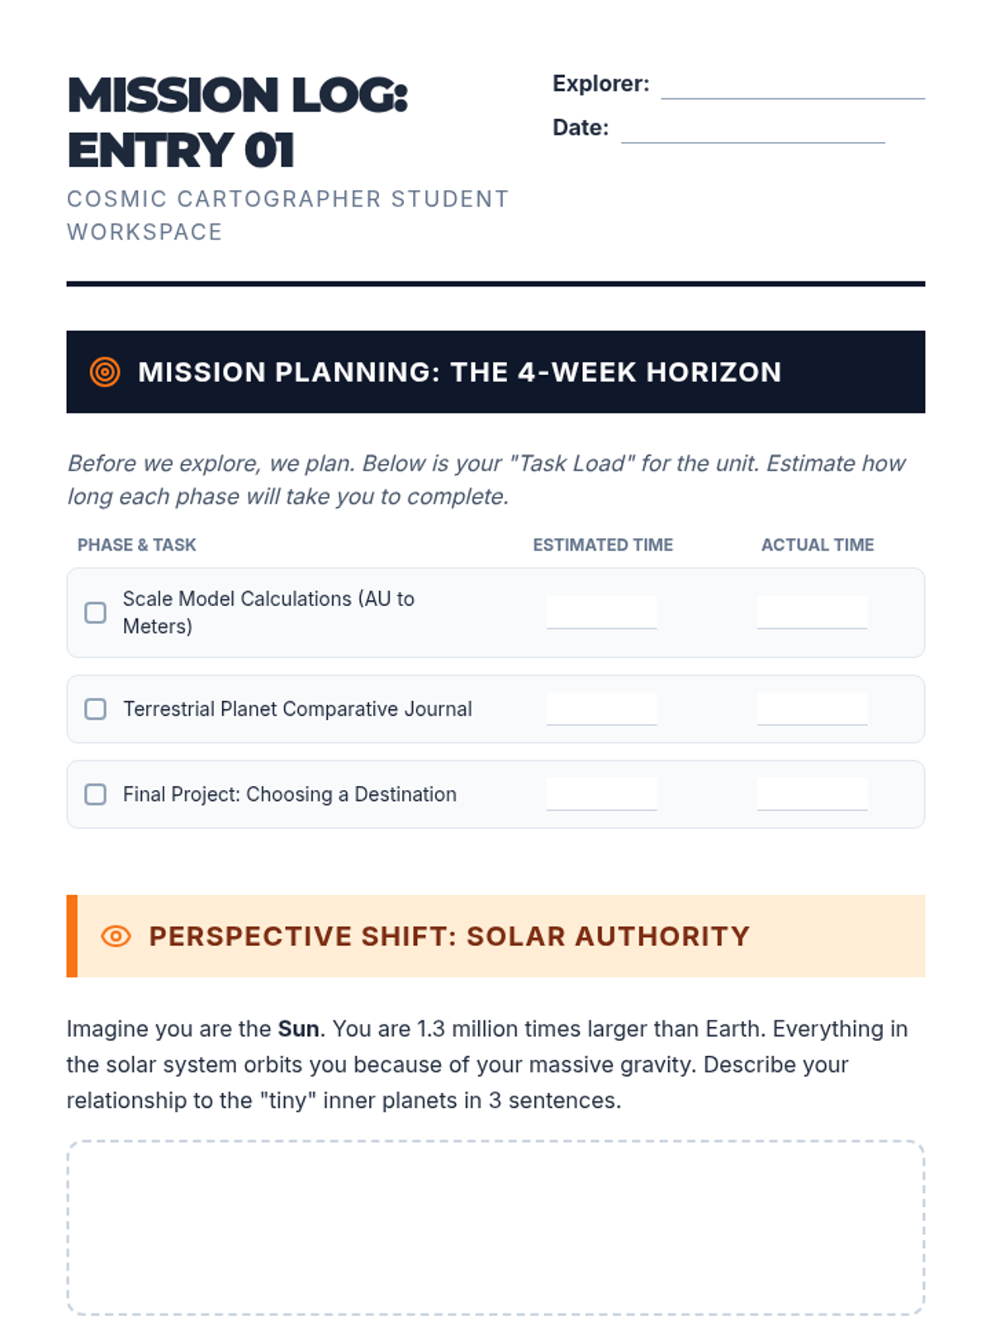This screenshot has height=1321, width=991.
Task: Click actual time field for Terrestrial Planet Journal
Action: [812, 709]
